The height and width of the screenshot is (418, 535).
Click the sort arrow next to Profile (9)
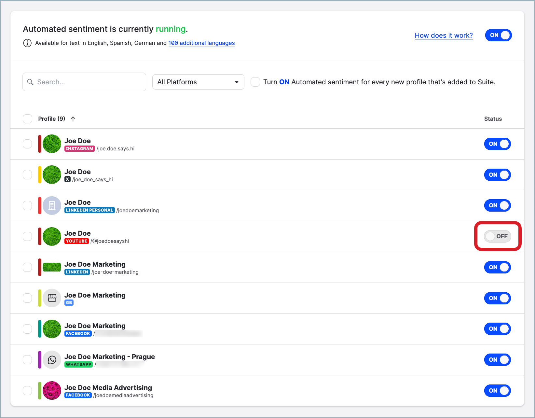coord(73,119)
